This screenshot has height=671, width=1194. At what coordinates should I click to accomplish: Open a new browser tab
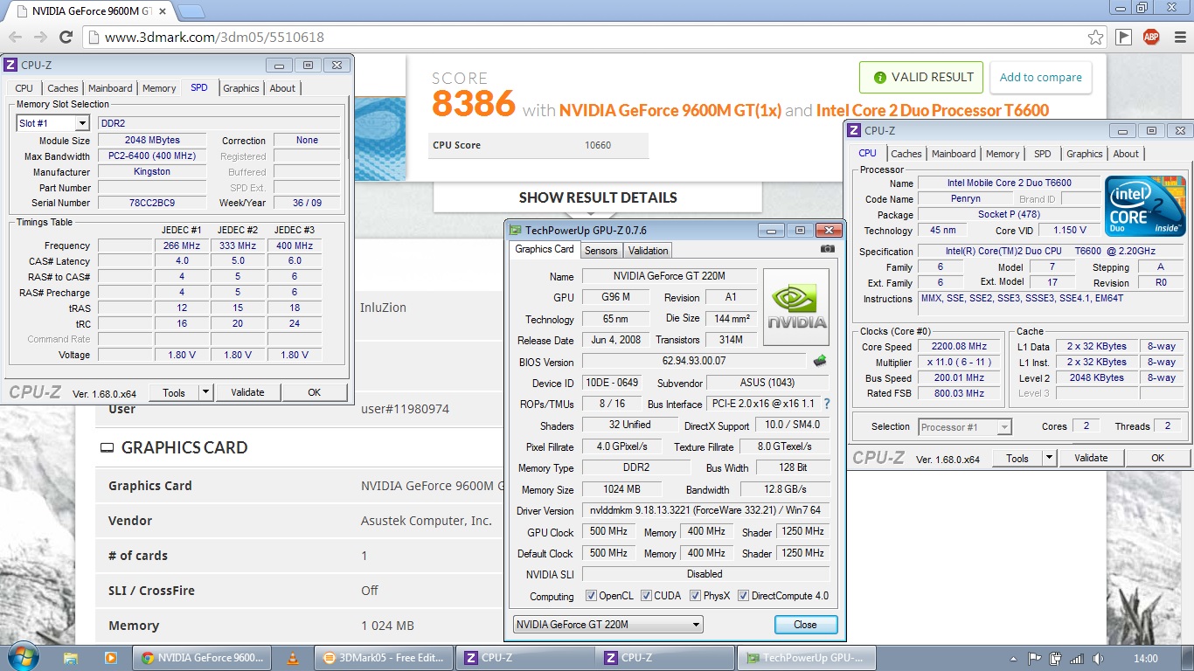point(191,11)
